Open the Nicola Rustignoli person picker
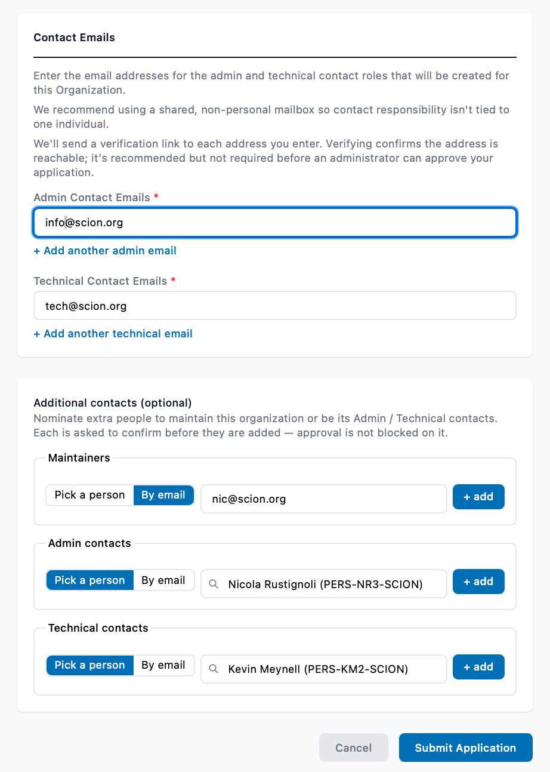The image size is (550, 772). (324, 584)
